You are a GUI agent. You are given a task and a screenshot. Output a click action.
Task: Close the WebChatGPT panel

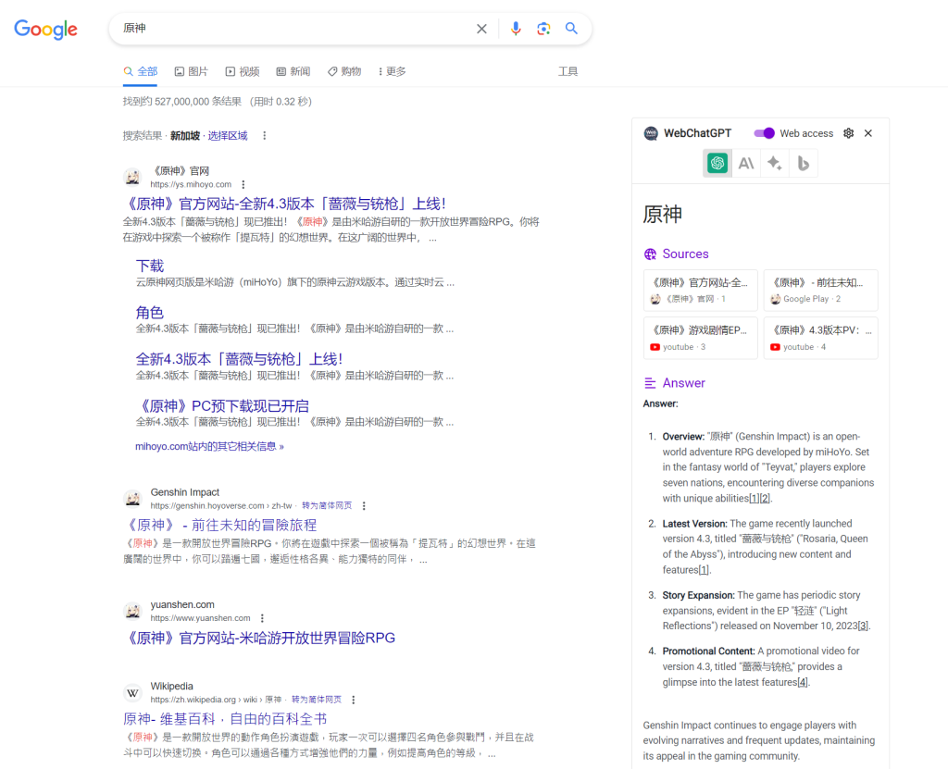[x=868, y=133]
